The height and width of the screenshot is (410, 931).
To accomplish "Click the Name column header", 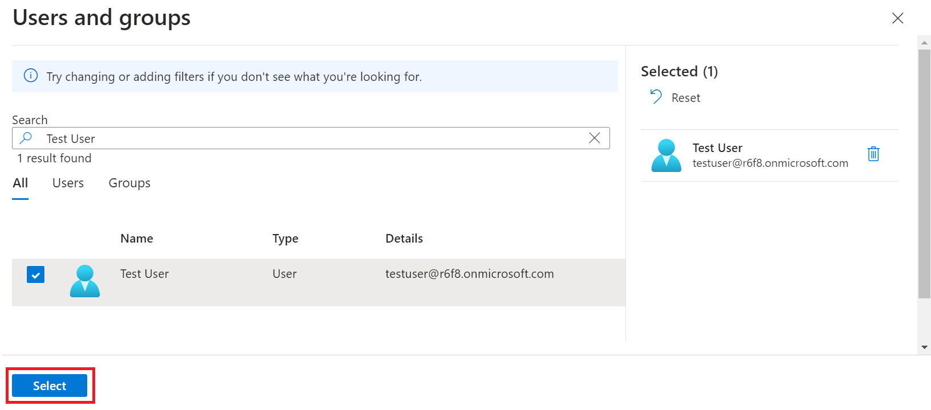I will (x=137, y=239).
